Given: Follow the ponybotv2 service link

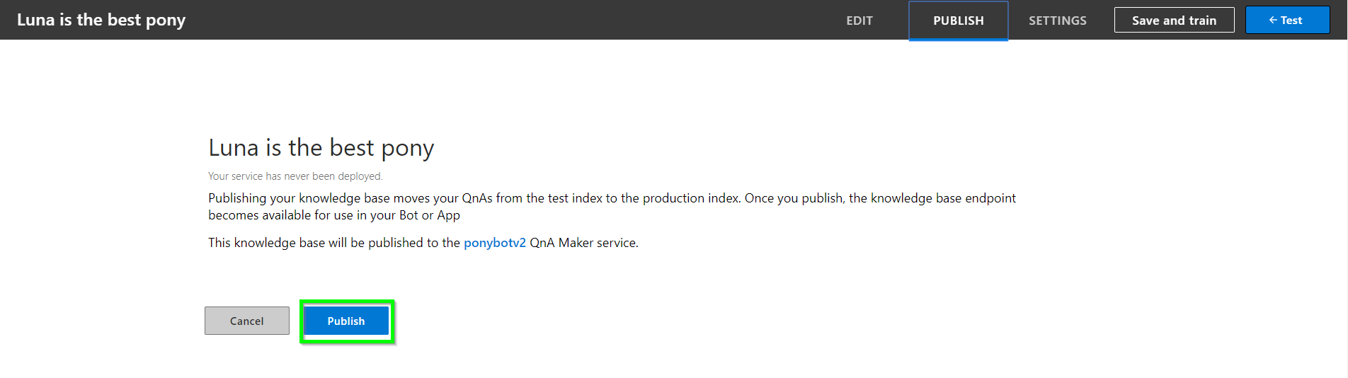Looking at the screenshot, I should tap(495, 243).
